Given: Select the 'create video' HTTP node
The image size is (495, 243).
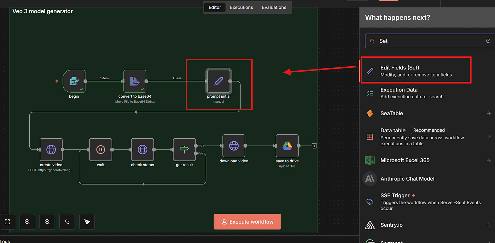Looking at the screenshot, I should coord(51,150).
